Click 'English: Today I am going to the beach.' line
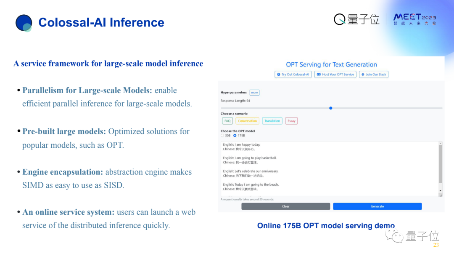454x256 pixels. [x=251, y=185]
